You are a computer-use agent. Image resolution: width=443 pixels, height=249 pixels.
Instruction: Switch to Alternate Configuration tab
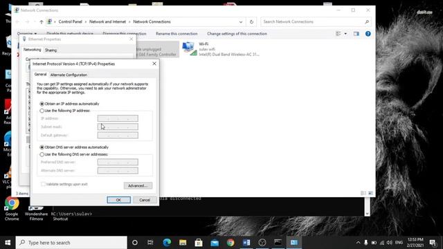(x=69, y=75)
